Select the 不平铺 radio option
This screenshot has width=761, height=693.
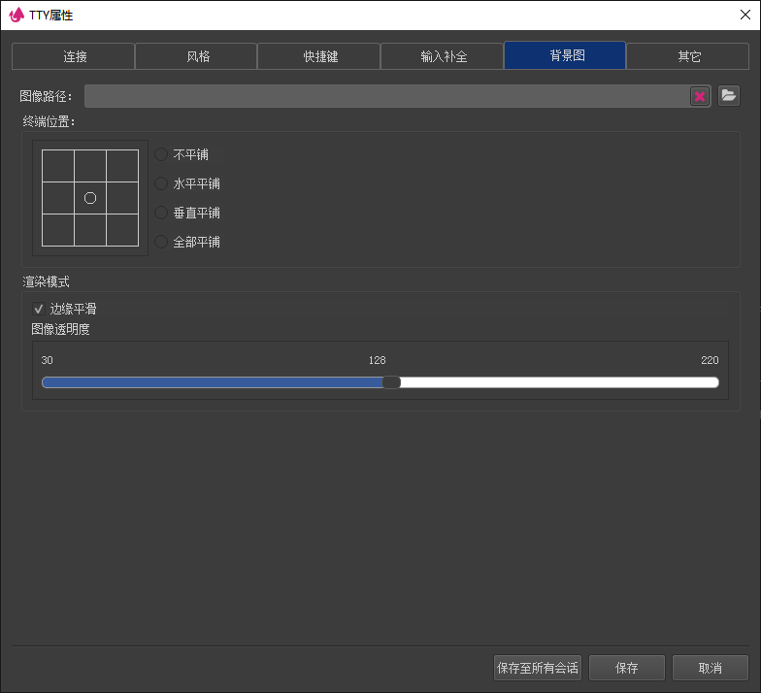(x=161, y=154)
